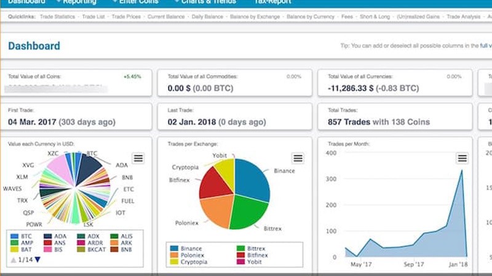Open the Trades per Month chart menu
This screenshot has height=276, width=492.
[462, 158]
